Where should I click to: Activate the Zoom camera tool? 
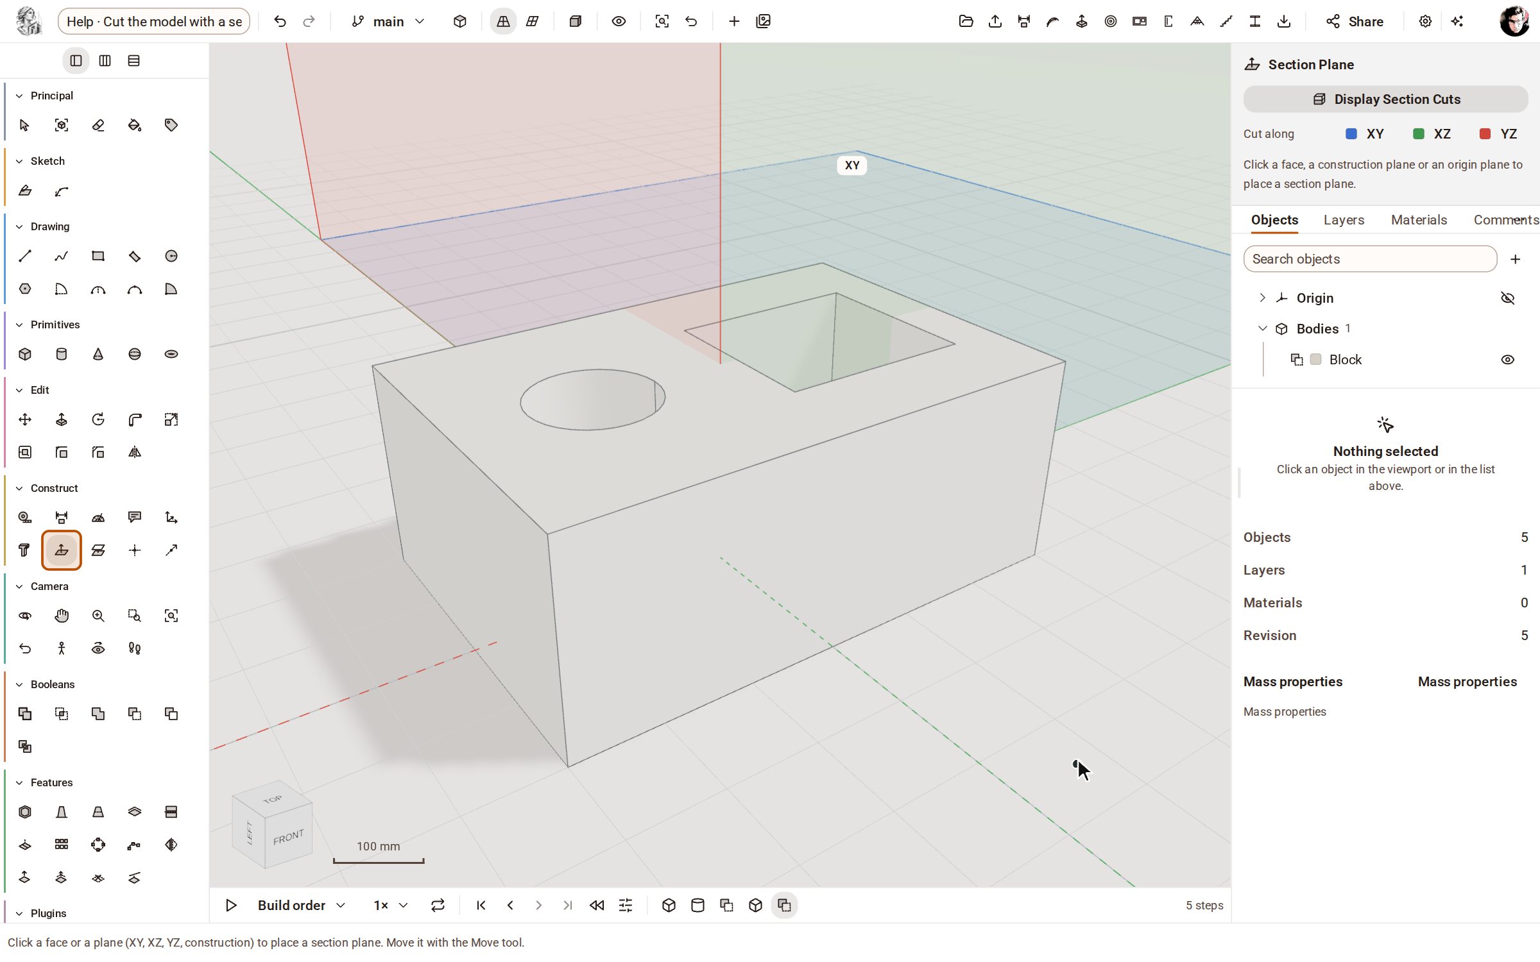point(98,616)
